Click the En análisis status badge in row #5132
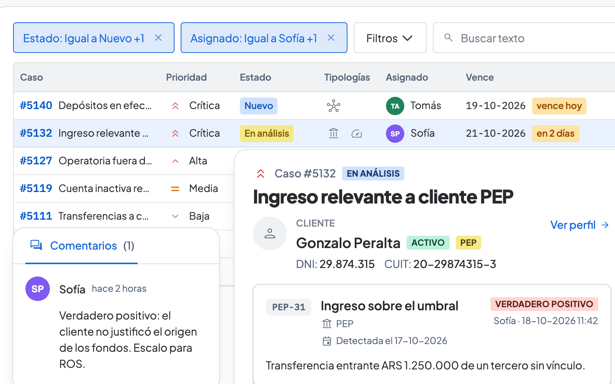Image resolution: width=615 pixels, height=384 pixels. pyautogui.click(x=267, y=134)
